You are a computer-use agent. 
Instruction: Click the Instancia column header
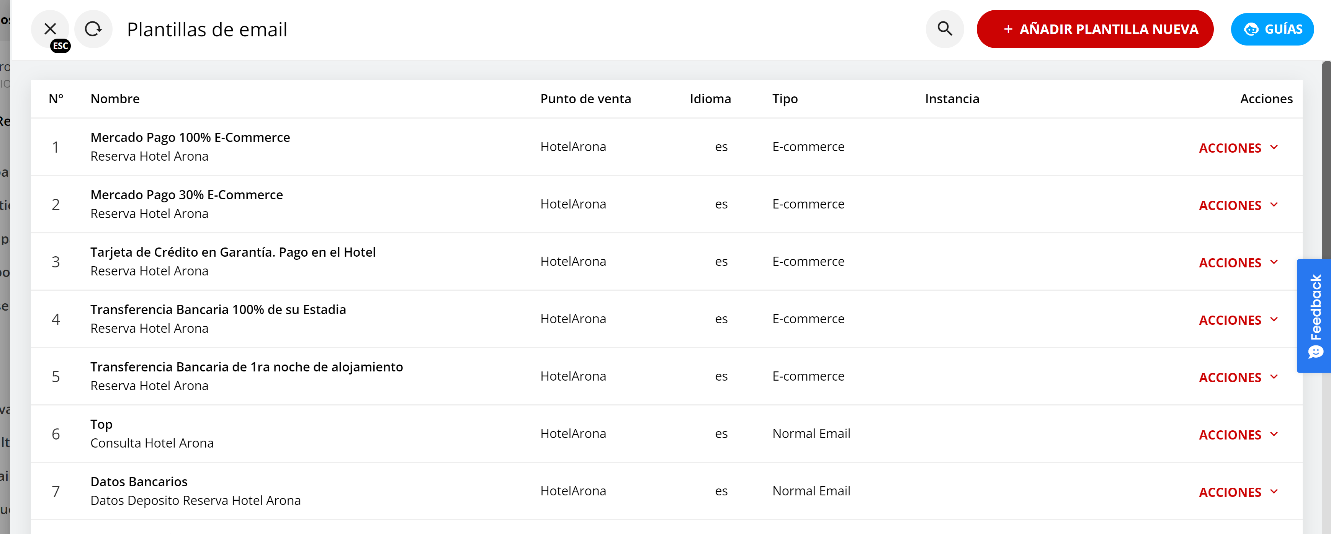pos(952,99)
